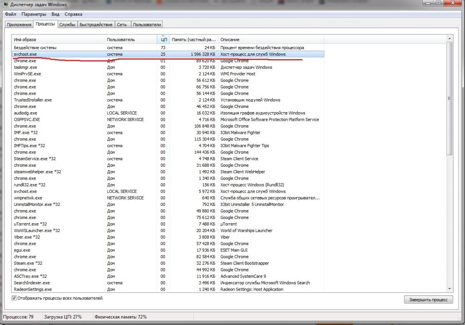Open the Справка menu

[x=73, y=14]
